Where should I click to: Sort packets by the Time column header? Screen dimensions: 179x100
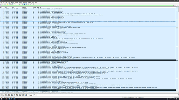pos(6,7)
